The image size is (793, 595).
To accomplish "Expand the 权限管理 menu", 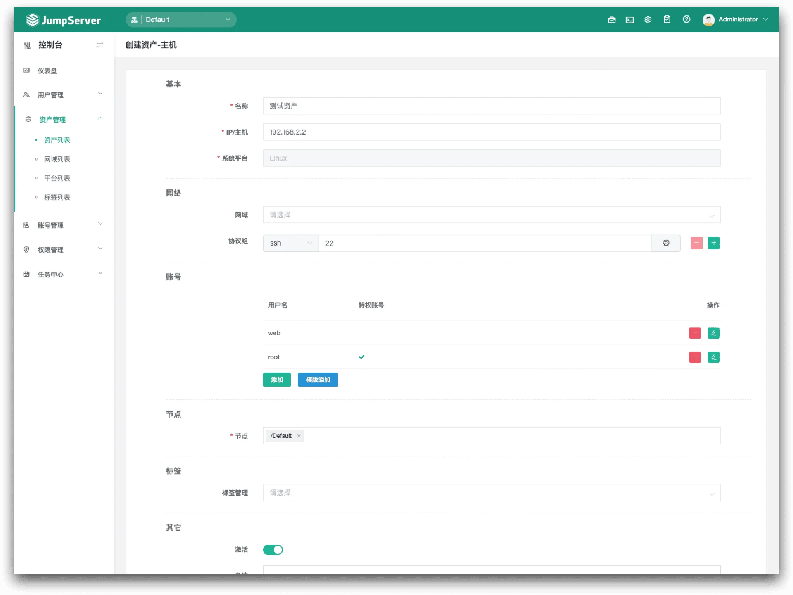I will coord(100,248).
